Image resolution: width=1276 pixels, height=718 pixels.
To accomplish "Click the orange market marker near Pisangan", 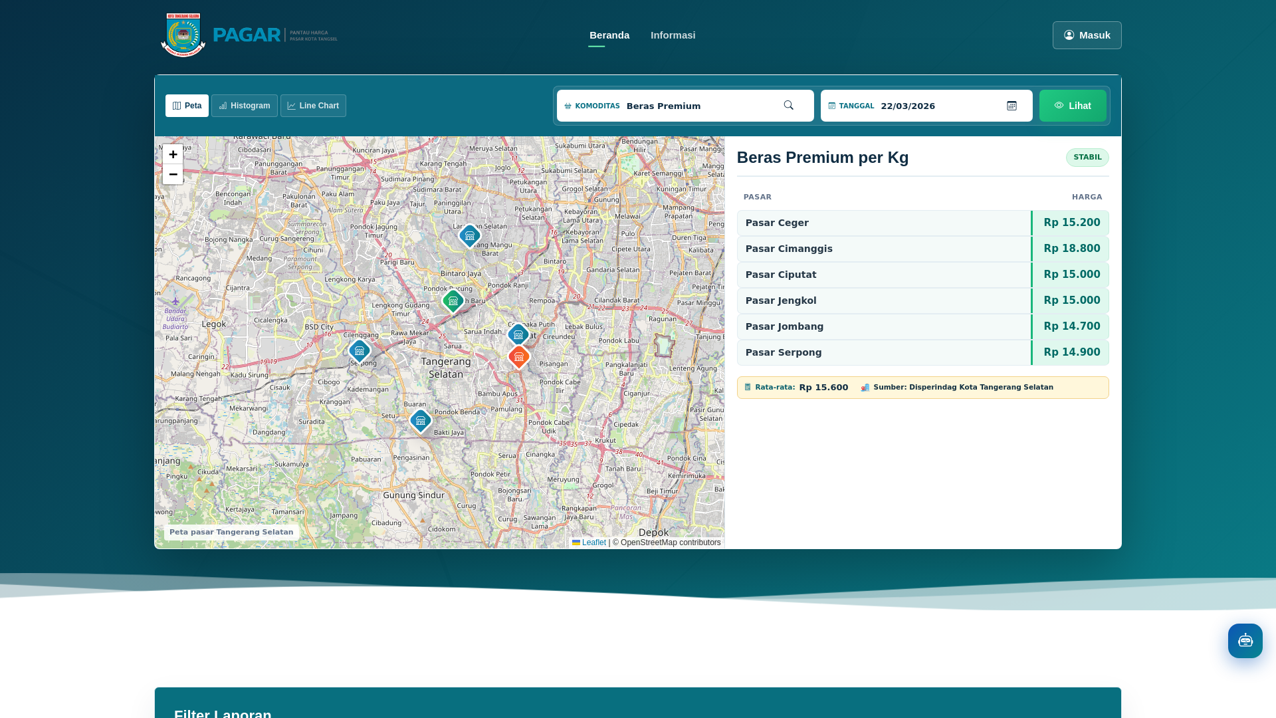I will (x=519, y=357).
